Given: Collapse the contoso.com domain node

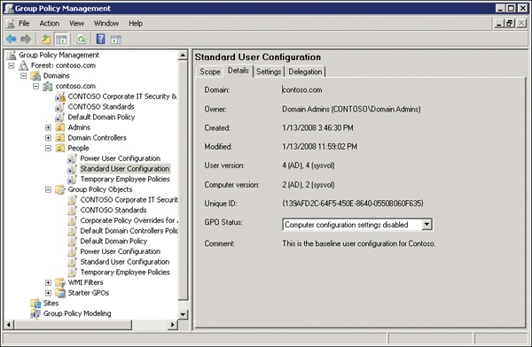Looking at the screenshot, I should pos(35,87).
